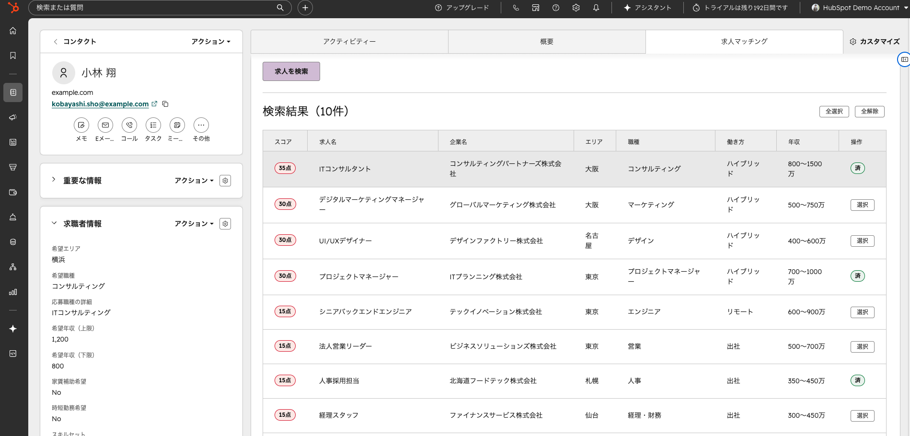Screen dimensions: 910x436
Task: Open the CRM contacts sidebar icon
Action: 13,92
